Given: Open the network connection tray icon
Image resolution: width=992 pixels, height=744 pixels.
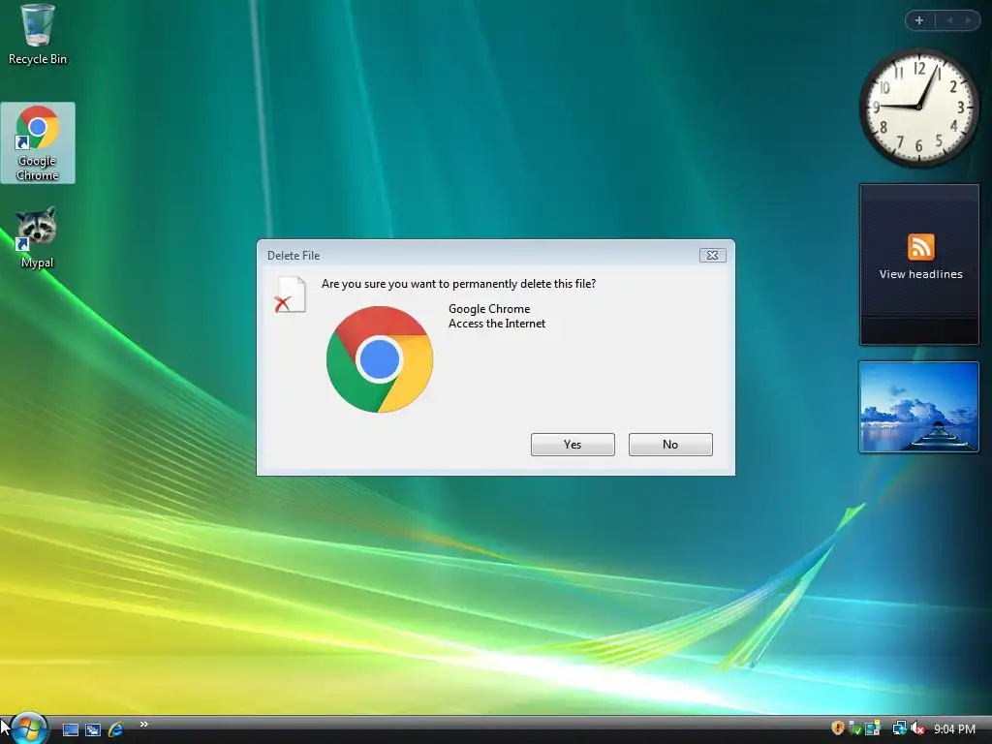Looking at the screenshot, I should (x=899, y=728).
